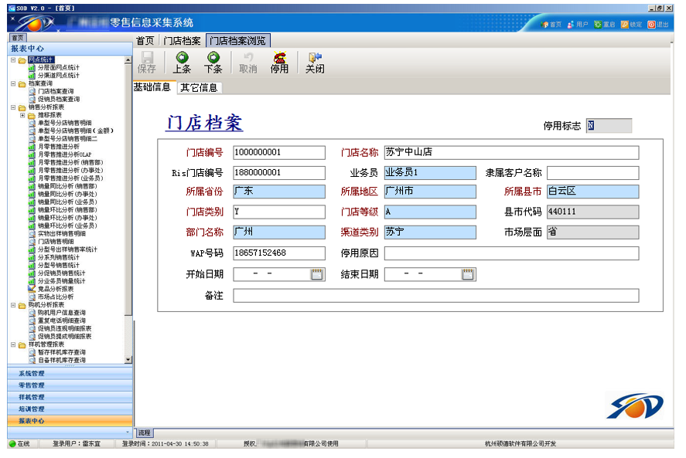Open the 零售管理 sidebar section
This screenshot has width=686, height=458.
pos(32,385)
